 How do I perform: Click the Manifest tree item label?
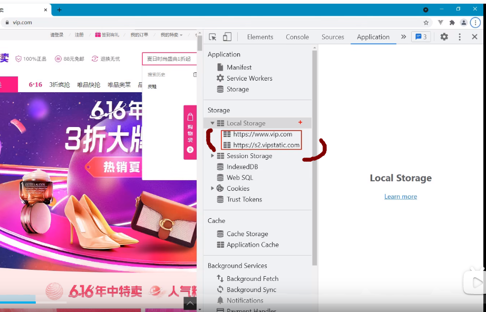[239, 67]
